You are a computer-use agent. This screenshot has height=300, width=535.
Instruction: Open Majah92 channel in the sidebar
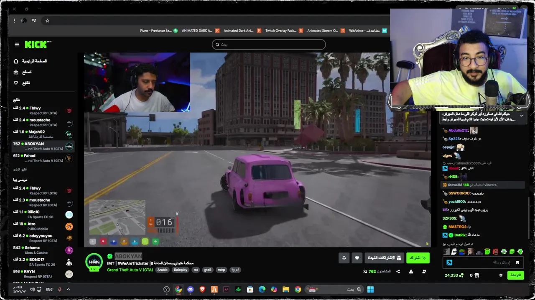(x=43, y=134)
